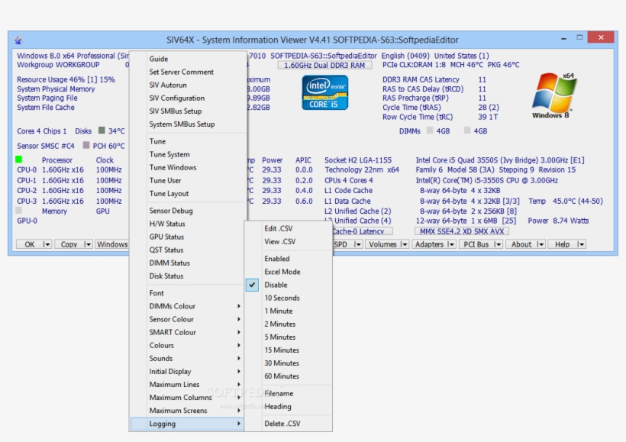Screen dimensions: 626x442
Task: Open View .CSV from logging submenu
Action: (x=289, y=241)
